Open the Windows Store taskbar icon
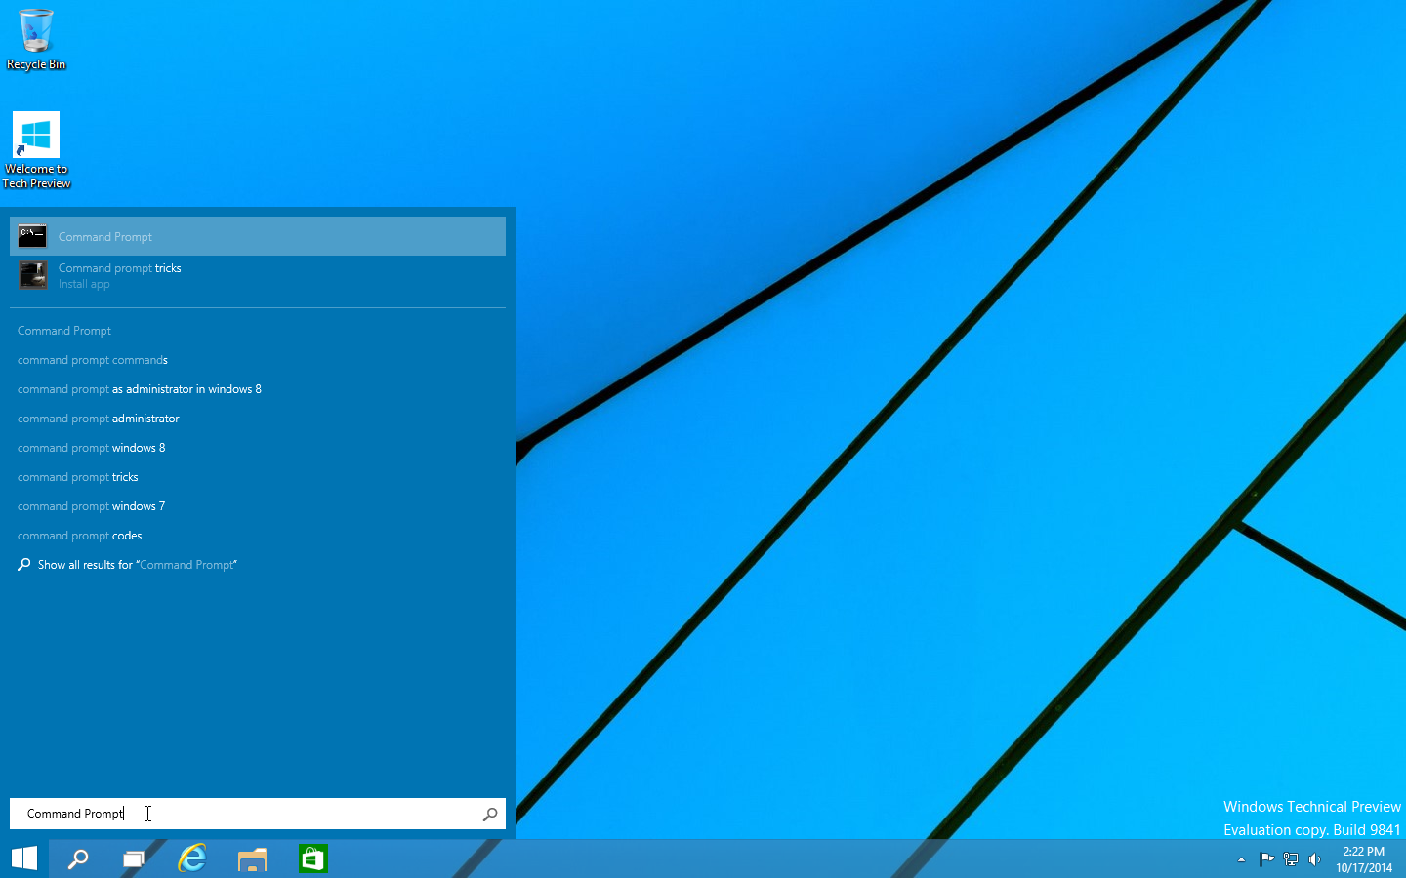1406x878 pixels. (x=312, y=858)
